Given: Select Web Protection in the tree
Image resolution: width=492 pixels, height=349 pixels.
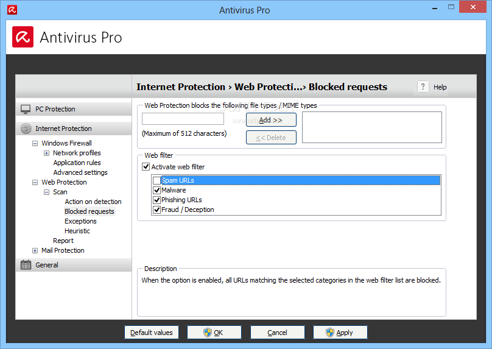Looking at the screenshot, I should (64, 182).
